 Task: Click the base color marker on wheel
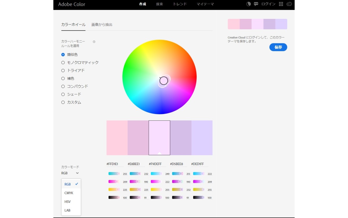click(x=164, y=81)
